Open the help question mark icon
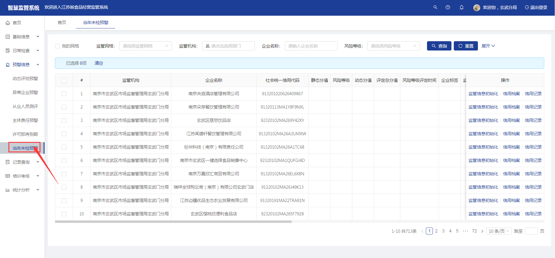555x258 pixels. pos(448,7)
